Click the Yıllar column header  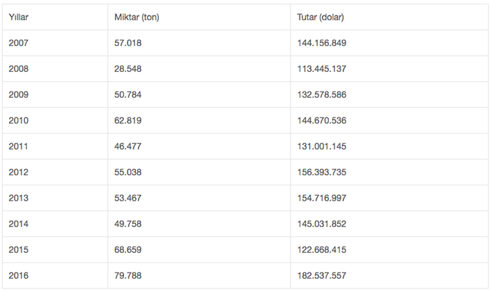point(19,17)
